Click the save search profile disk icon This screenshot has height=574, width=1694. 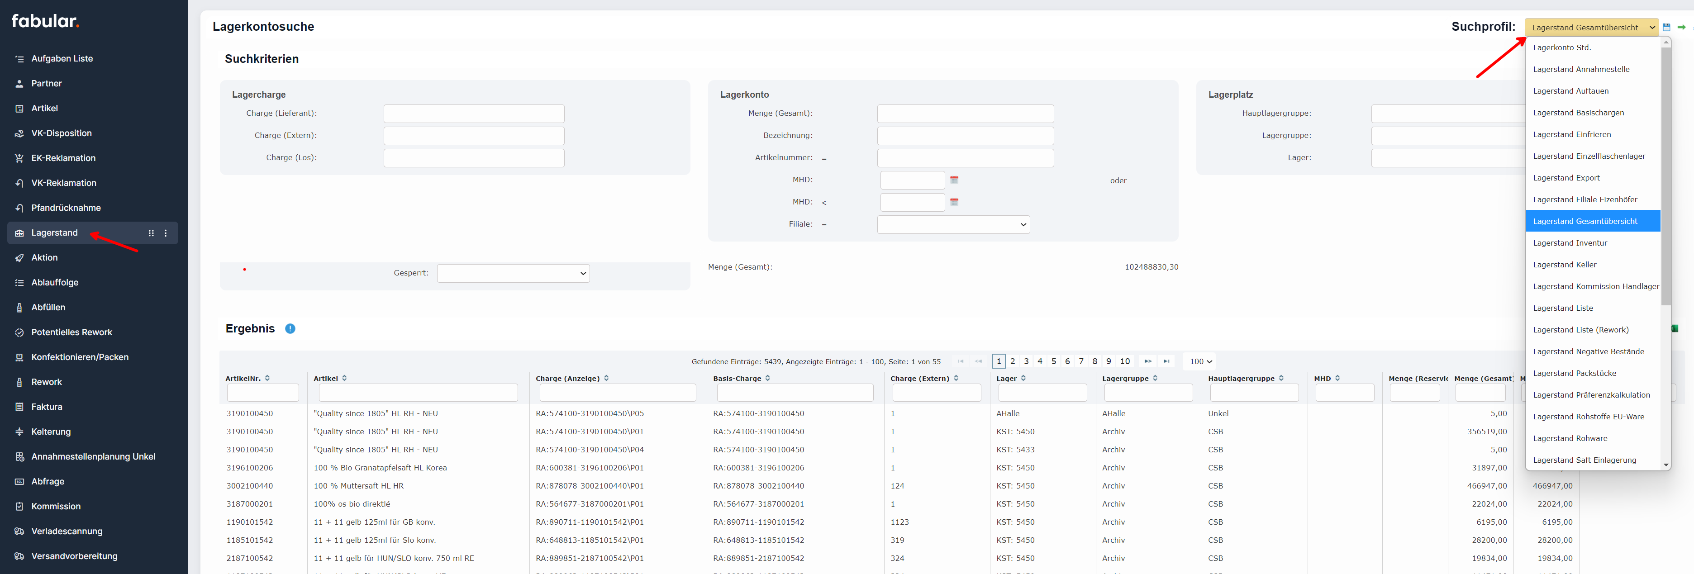1666,27
